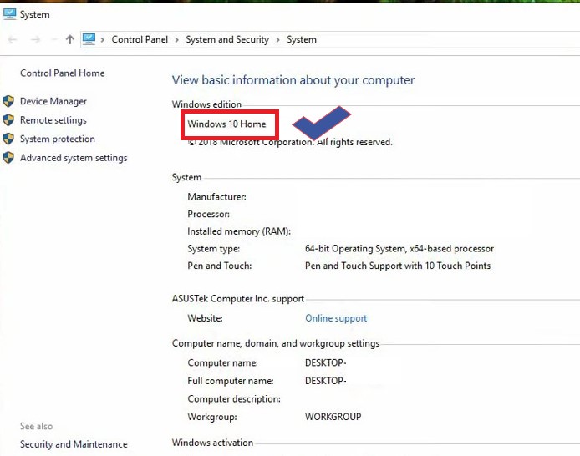Click the Pen and Touch label

219,266
